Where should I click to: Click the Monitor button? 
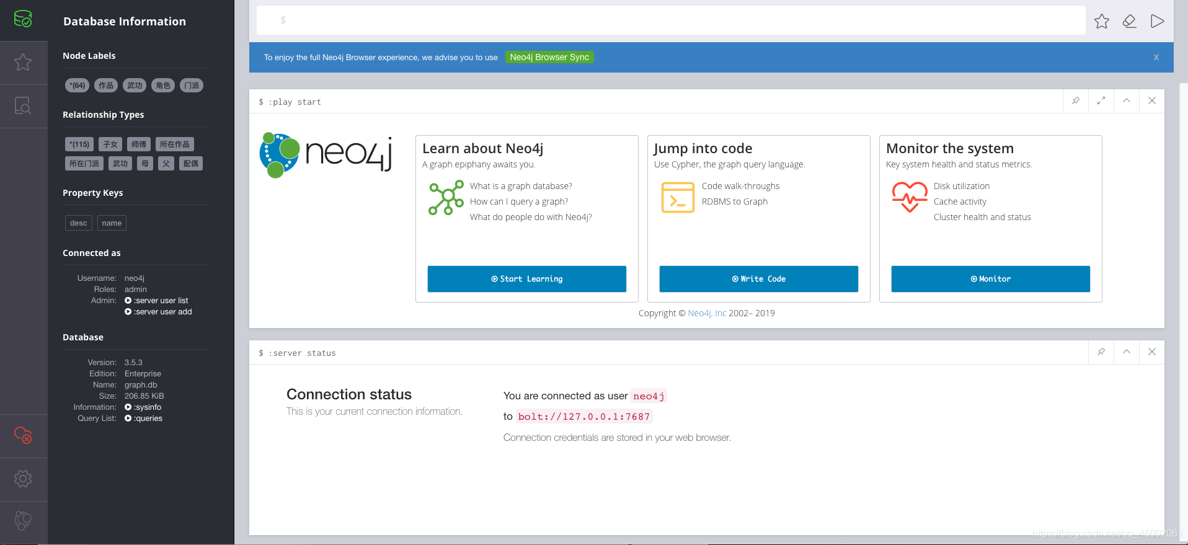coord(991,279)
